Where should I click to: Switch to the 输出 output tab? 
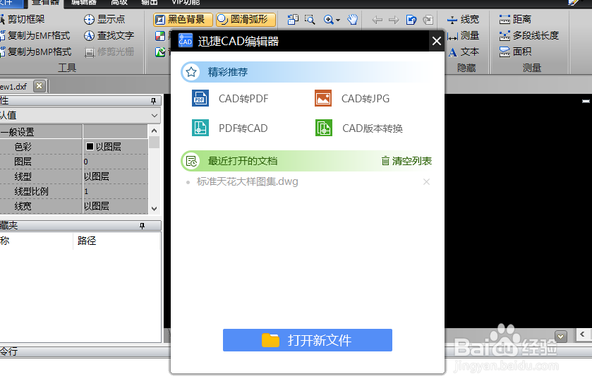point(149,2)
